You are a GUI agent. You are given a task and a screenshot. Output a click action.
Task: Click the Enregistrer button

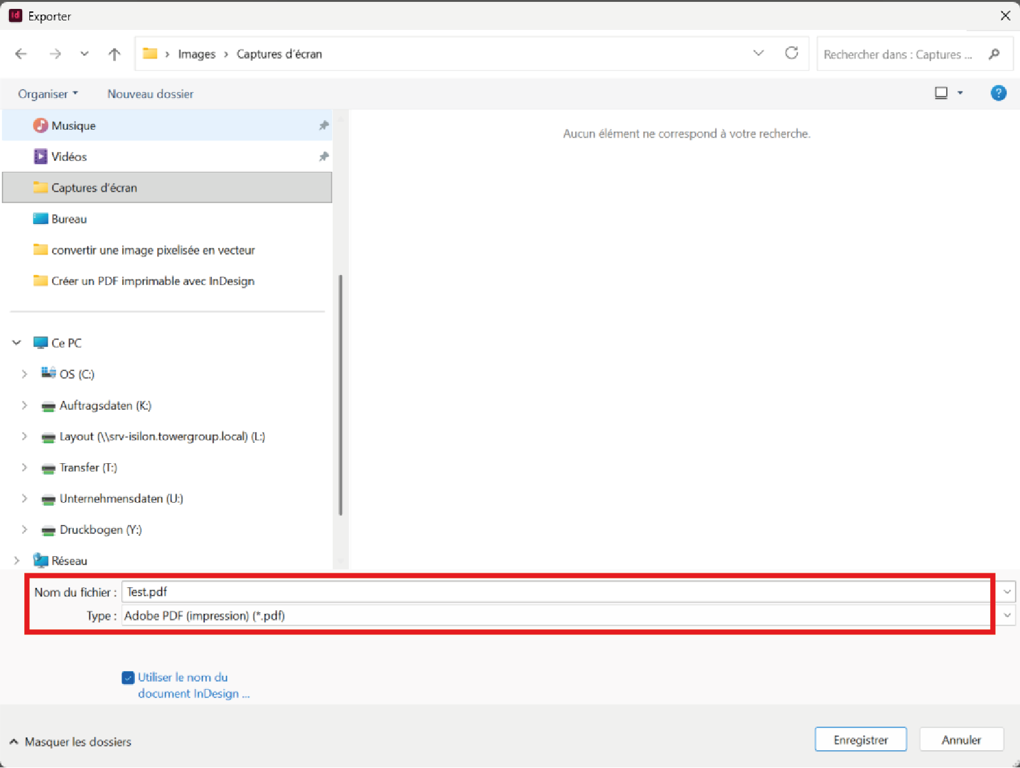(x=860, y=740)
